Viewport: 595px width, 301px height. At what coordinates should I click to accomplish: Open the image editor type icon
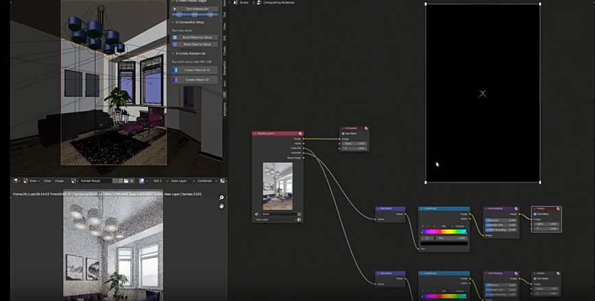pos(16,181)
